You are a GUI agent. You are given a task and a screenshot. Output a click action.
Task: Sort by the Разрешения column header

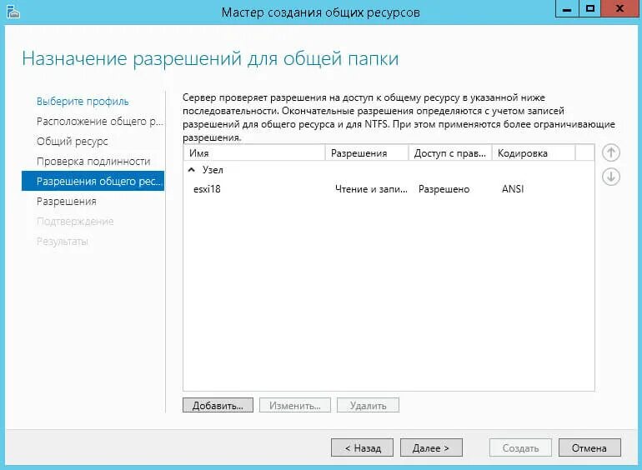pos(367,153)
